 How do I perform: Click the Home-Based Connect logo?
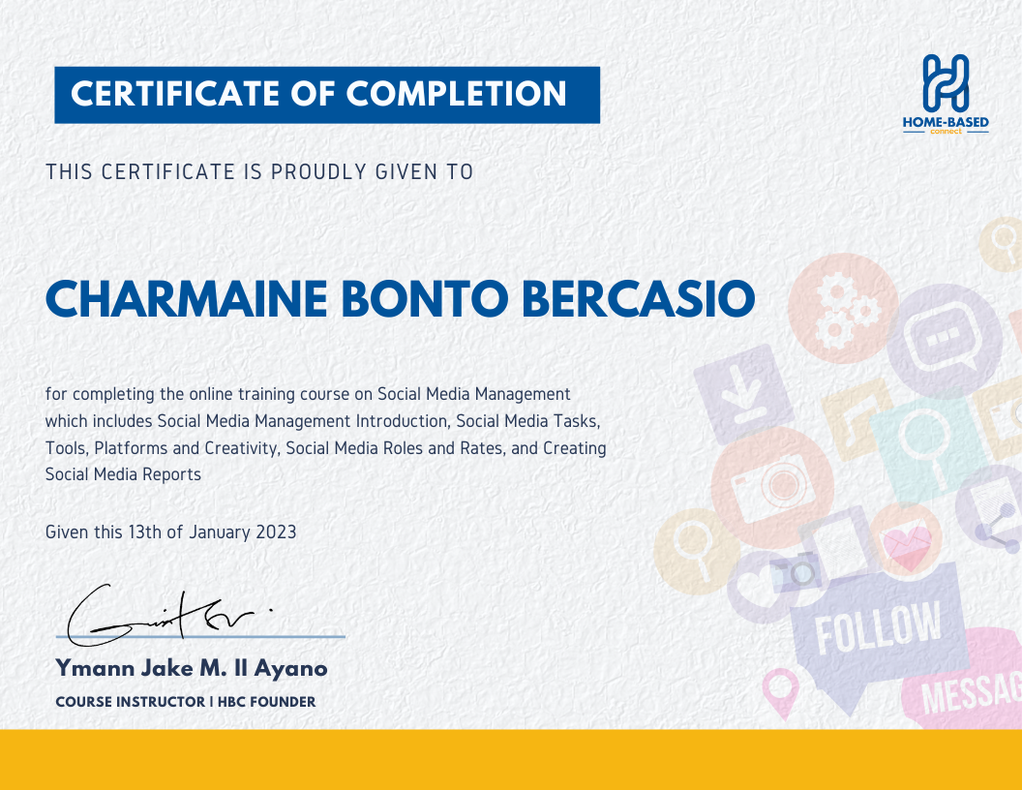[x=946, y=95]
